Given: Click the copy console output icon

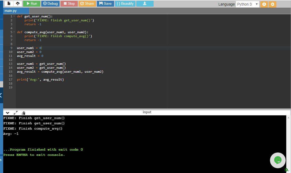Looking at the screenshot, I should click(23, 113).
